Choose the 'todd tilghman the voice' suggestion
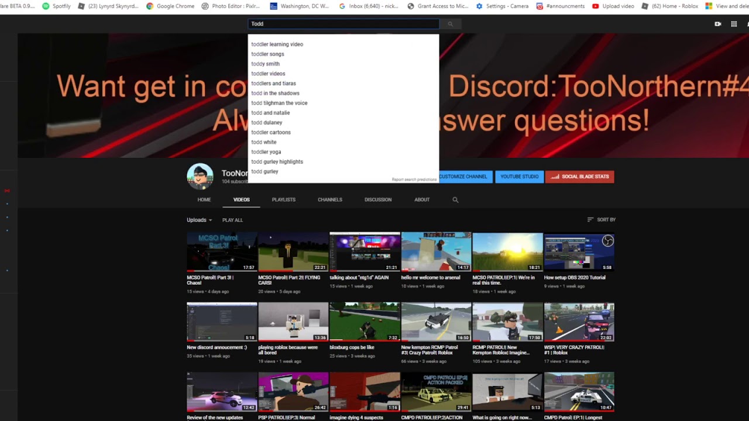Viewport: 749px width, 421px height. (x=343, y=103)
